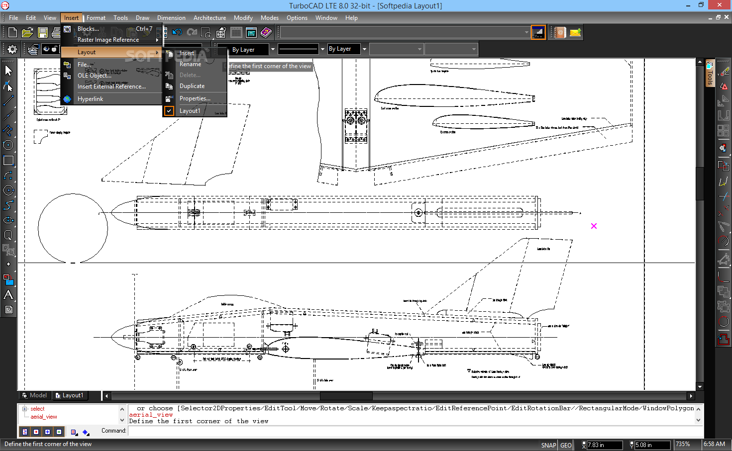Screen dimensions: 732x451
Task: Toggle SNAP mode in status bar
Action: tap(548, 445)
